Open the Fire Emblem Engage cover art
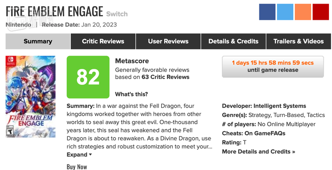 pyautogui.click(x=31, y=97)
